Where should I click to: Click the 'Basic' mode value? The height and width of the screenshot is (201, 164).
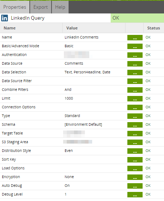point(69,46)
